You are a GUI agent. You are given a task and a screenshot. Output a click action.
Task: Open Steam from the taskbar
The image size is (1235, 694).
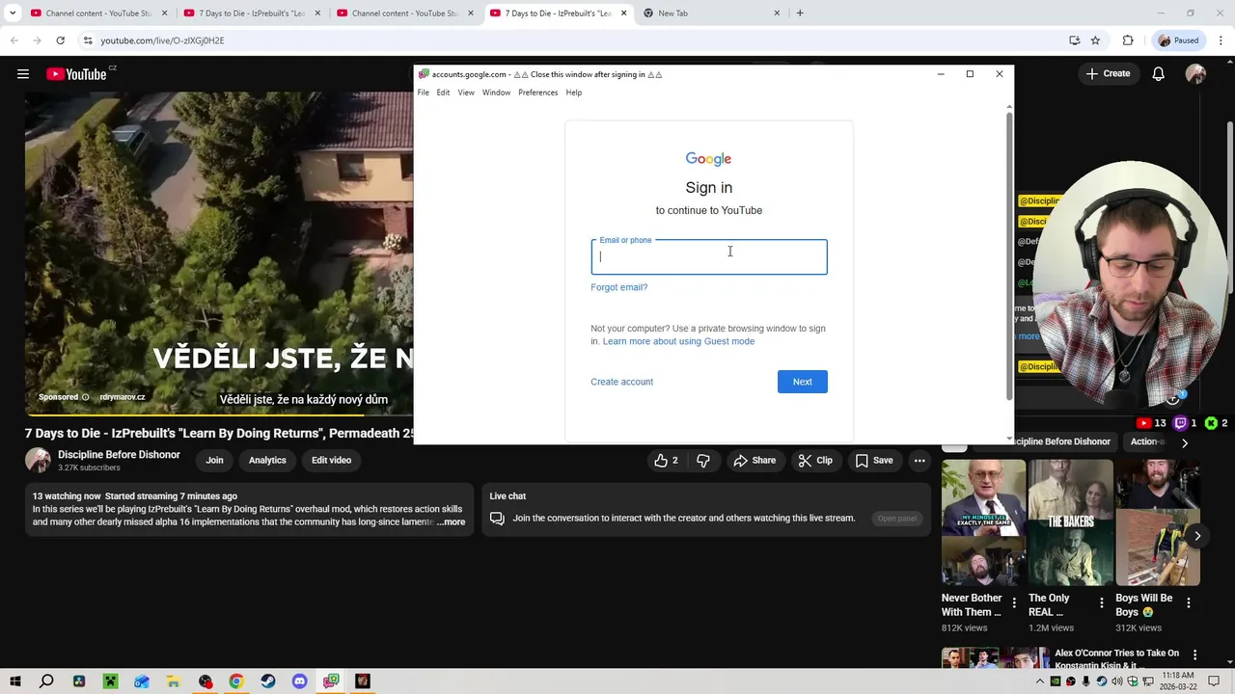(x=268, y=681)
